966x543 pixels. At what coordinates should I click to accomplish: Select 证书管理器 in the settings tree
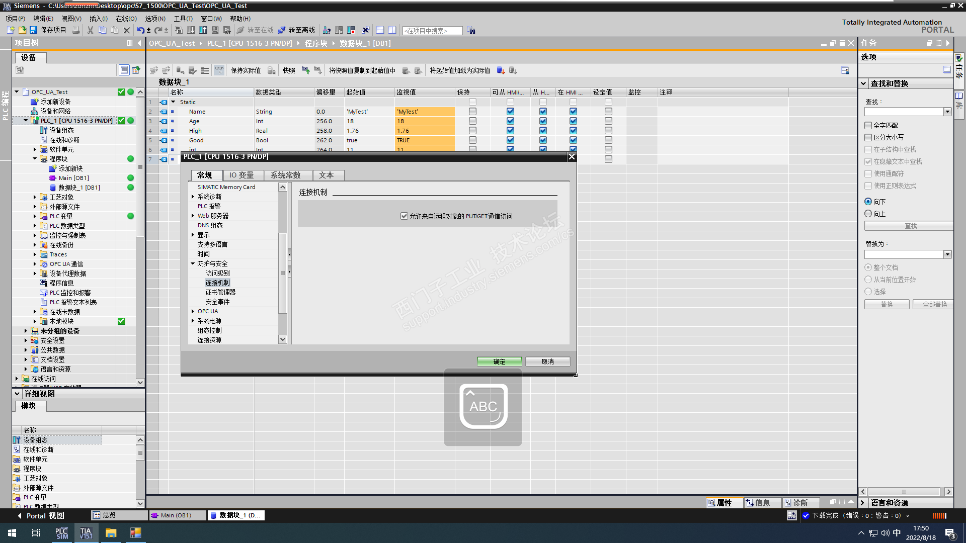point(220,292)
